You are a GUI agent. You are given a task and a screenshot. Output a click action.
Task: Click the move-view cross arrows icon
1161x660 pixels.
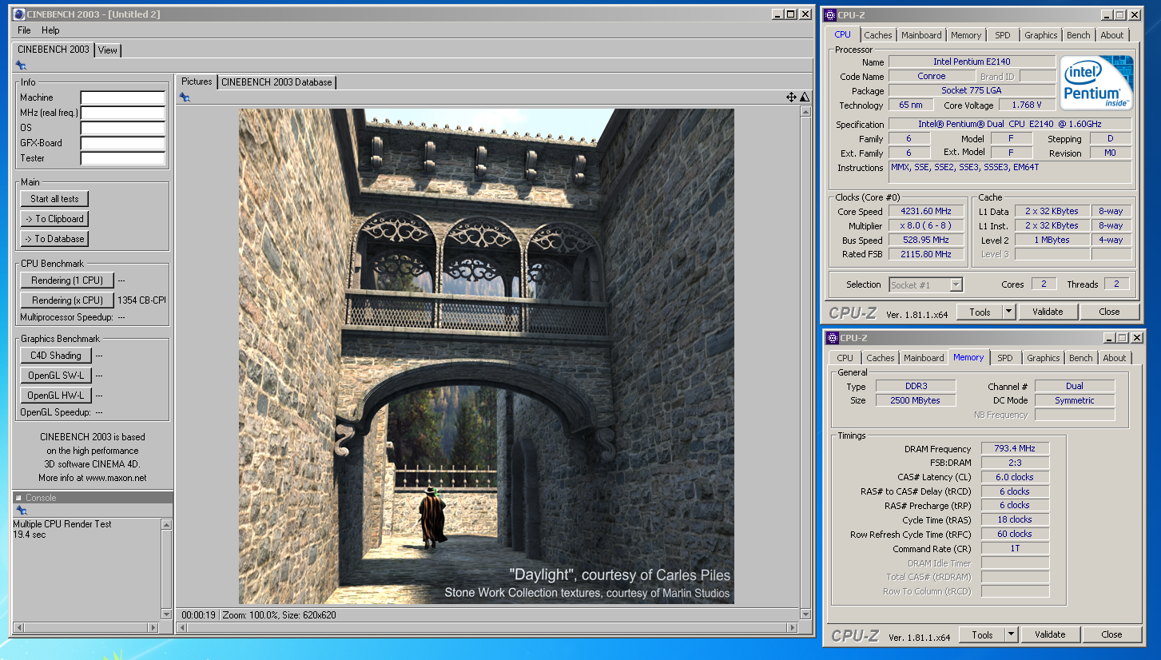791,97
